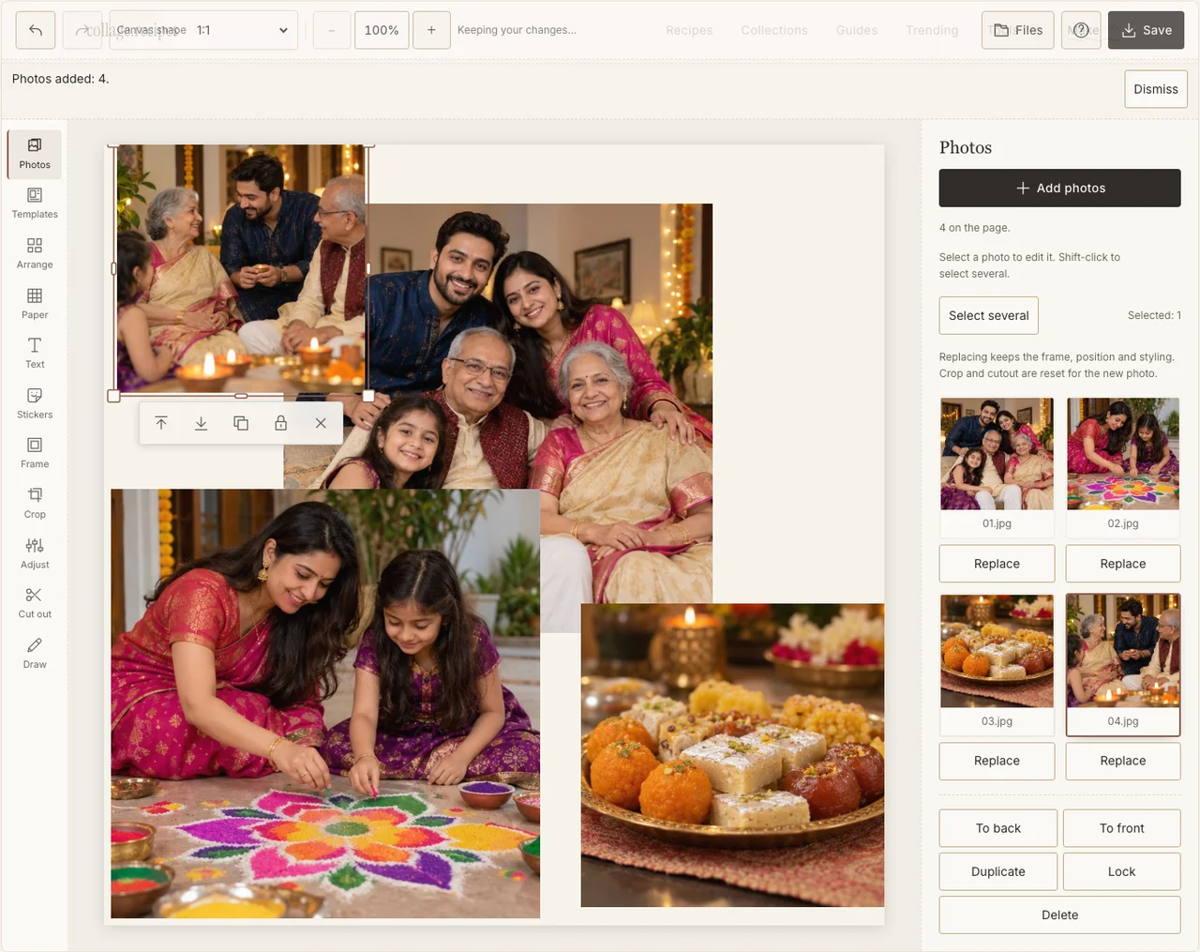The width and height of the screenshot is (1200, 952).
Task: Replace the 01.jpg photo
Action: pyautogui.click(x=997, y=564)
